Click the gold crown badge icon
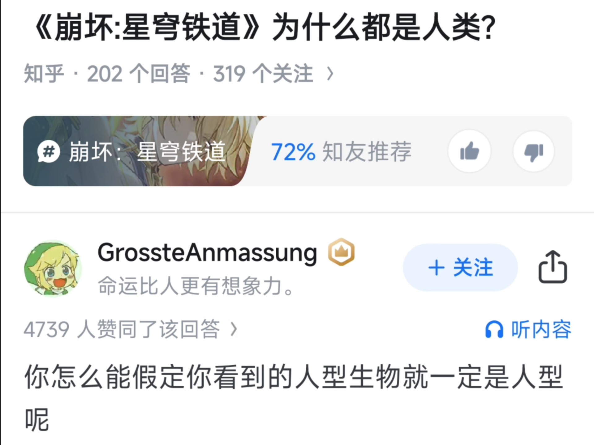594x445 pixels. click(x=341, y=252)
